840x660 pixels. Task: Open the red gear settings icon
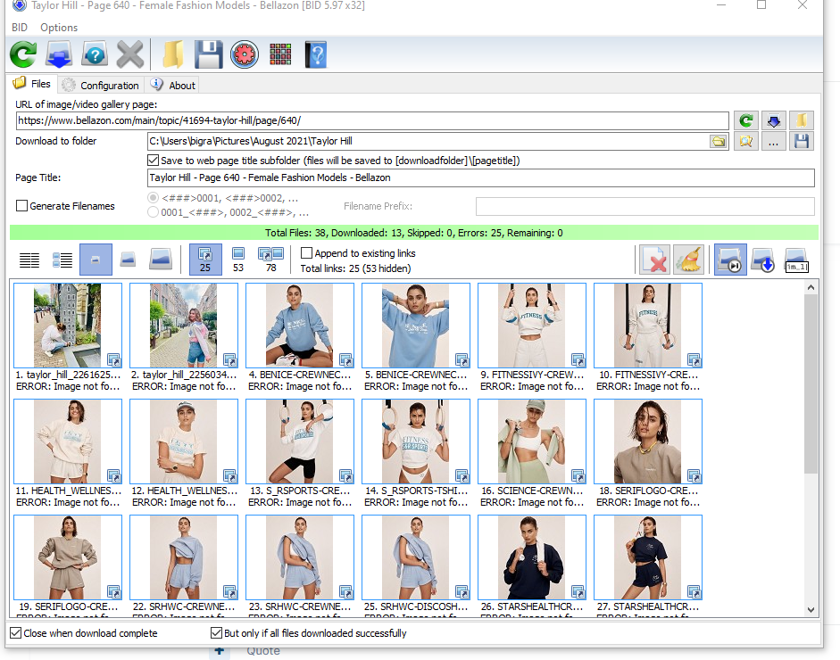[x=244, y=54]
